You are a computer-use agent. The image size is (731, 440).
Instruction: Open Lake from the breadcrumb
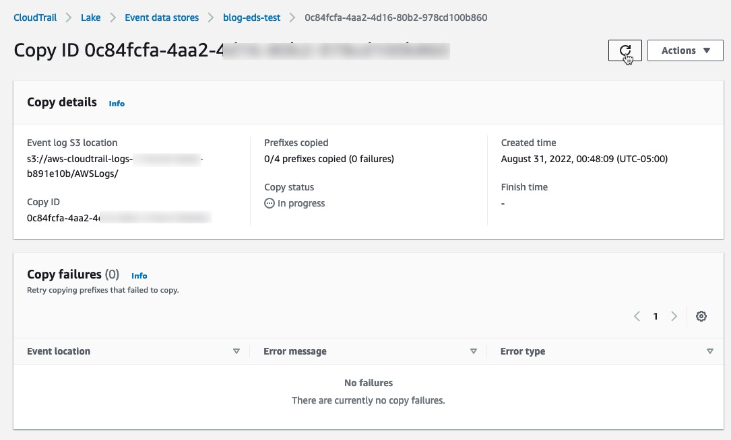tap(90, 17)
